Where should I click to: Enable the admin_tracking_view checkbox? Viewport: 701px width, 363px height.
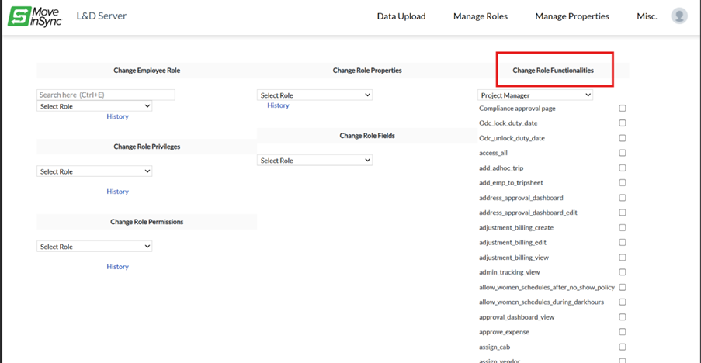[623, 272]
